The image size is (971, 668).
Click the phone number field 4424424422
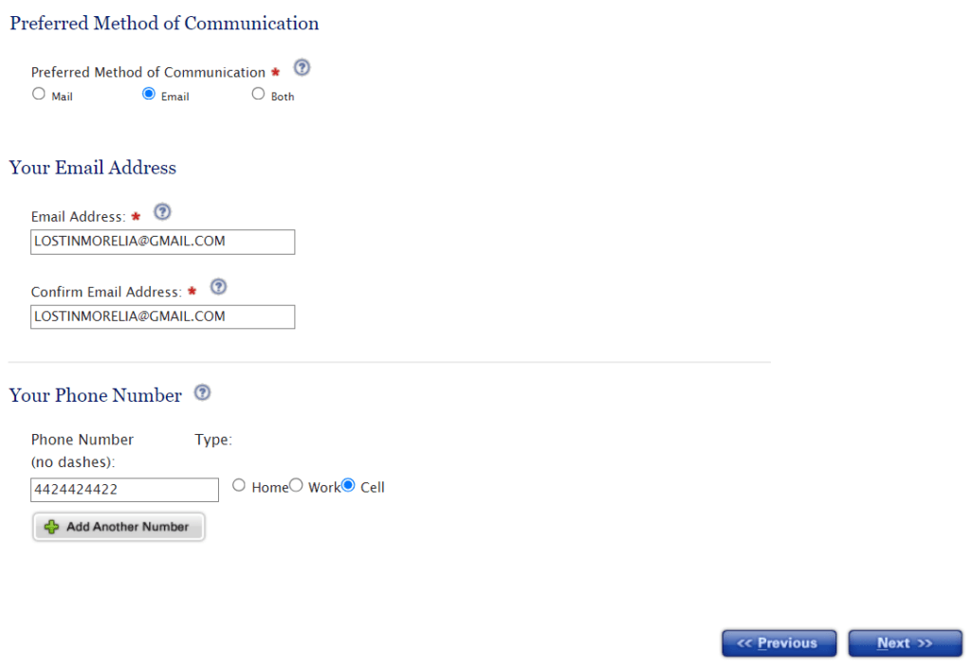point(124,490)
